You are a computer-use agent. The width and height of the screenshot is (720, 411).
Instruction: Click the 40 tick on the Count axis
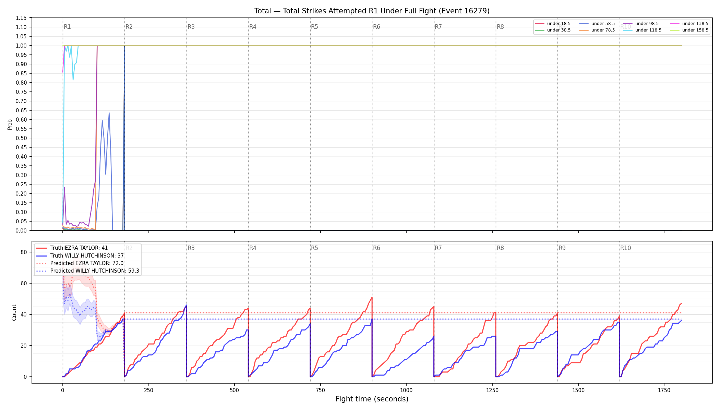(24, 314)
